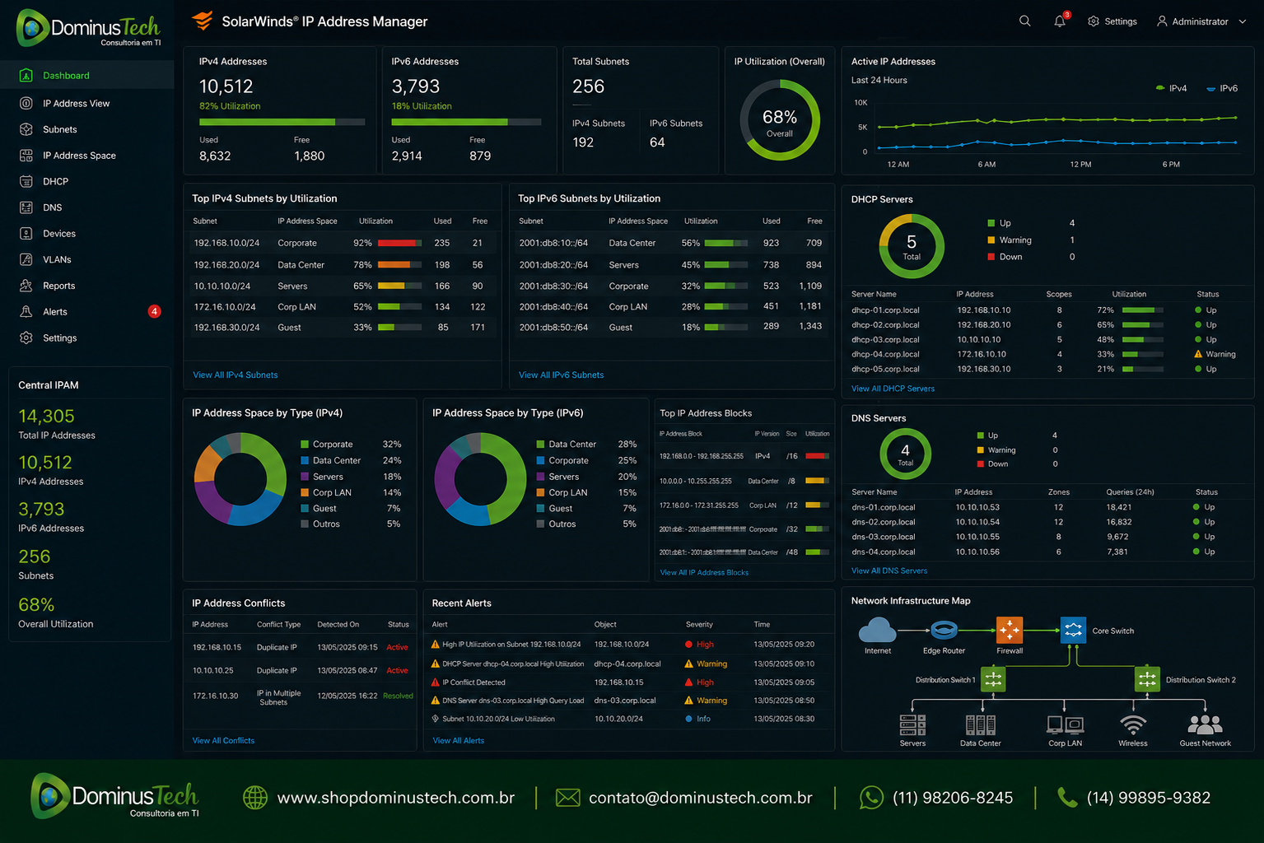Viewport: 1264px width, 843px height.
Task: Select the Devices sidebar icon
Action: pyautogui.click(x=26, y=233)
